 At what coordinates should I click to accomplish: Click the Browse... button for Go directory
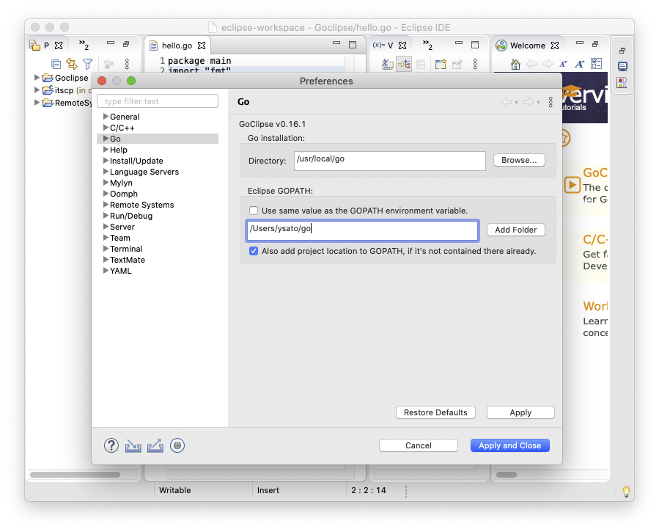[519, 160]
